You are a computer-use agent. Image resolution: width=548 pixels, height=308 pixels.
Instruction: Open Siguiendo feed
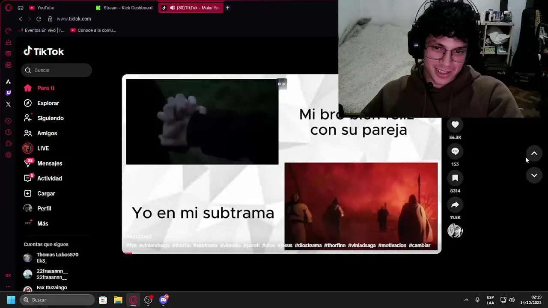click(x=44, y=118)
